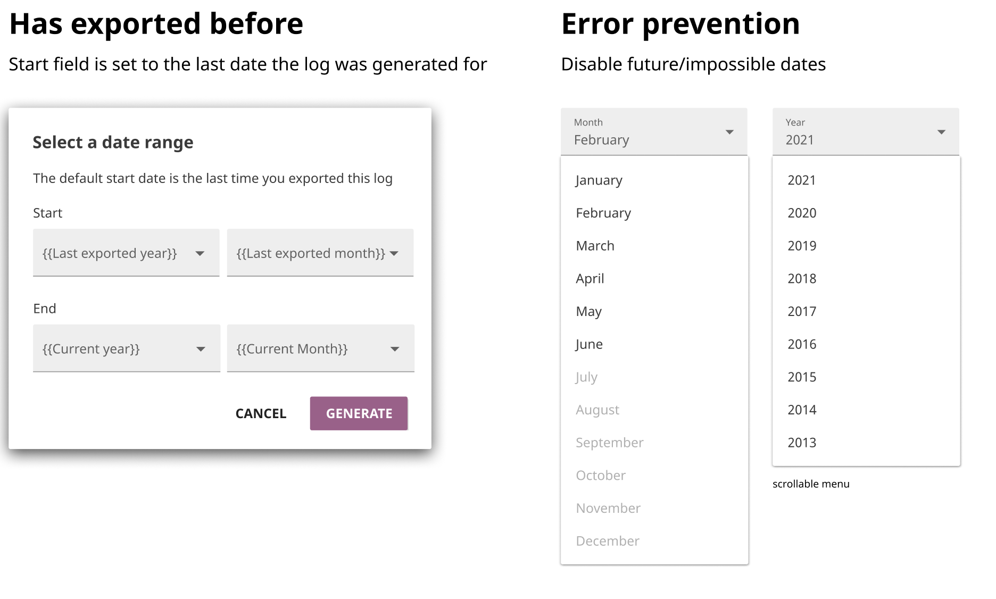Select 2021 at the top of the year list
996x599 pixels.
click(x=801, y=180)
